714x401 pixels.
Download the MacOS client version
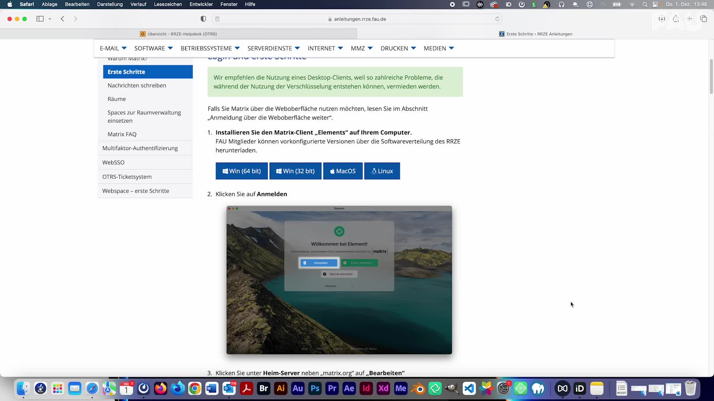point(342,171)
